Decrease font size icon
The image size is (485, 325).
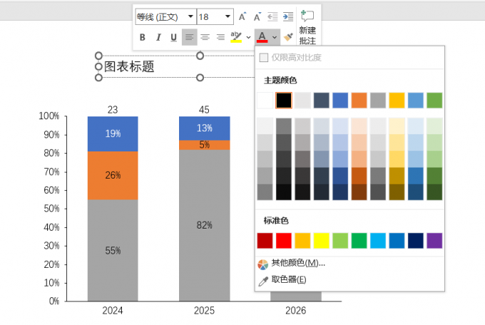point(257,16)
